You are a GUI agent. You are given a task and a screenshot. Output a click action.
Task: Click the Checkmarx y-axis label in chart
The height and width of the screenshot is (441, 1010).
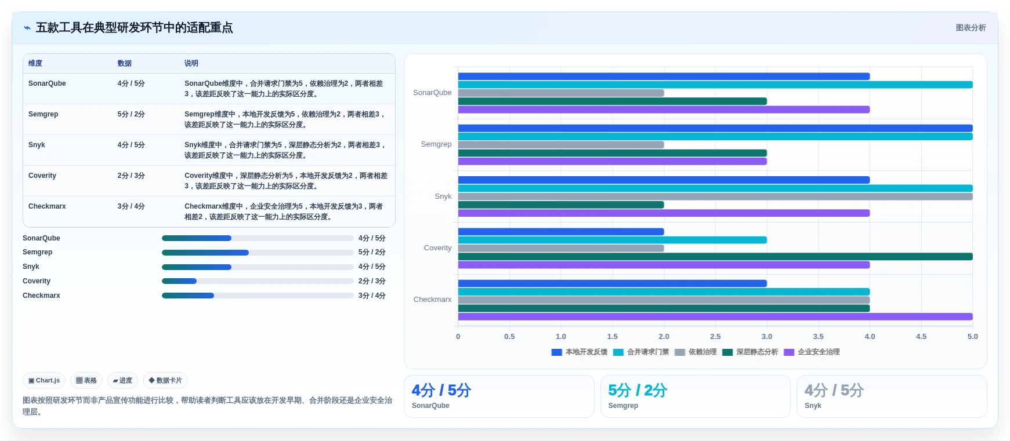432,300
